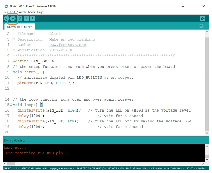212x173 pixels.
Task: Save sketch using the Save icon
Action: [32, 18]
